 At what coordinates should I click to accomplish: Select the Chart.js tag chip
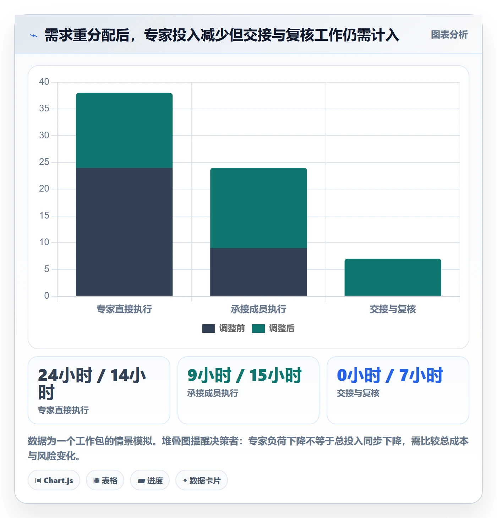click(54, 480)
